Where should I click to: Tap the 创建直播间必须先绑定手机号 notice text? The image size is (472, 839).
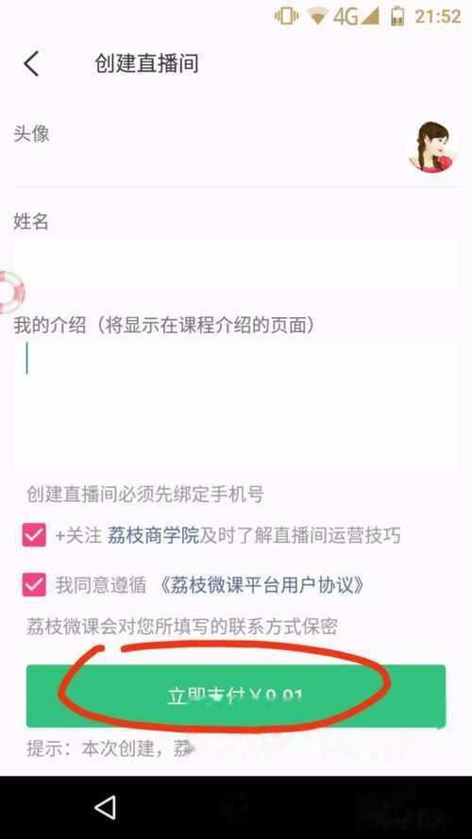pos(145,495)
